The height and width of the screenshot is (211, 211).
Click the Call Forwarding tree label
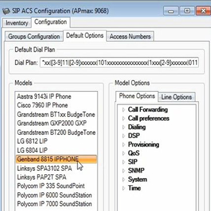[148, 110]
